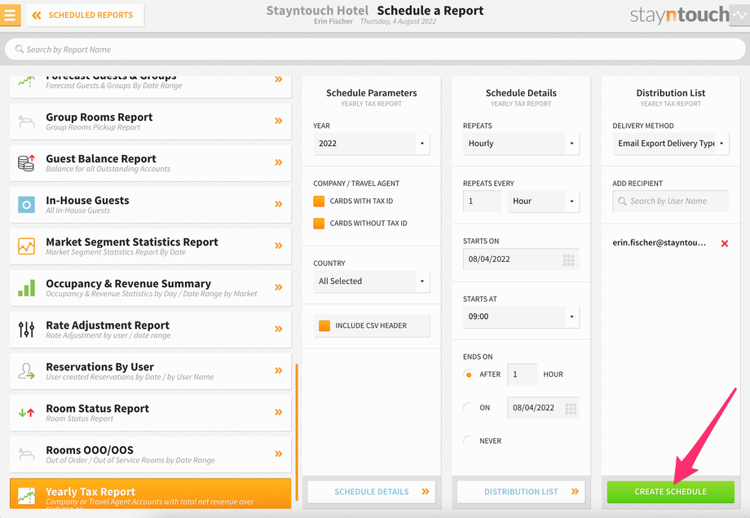The image size is (750, 518).
Task: Click the Yearly Tax Report chart icon
Action: (x=26, y=495)
